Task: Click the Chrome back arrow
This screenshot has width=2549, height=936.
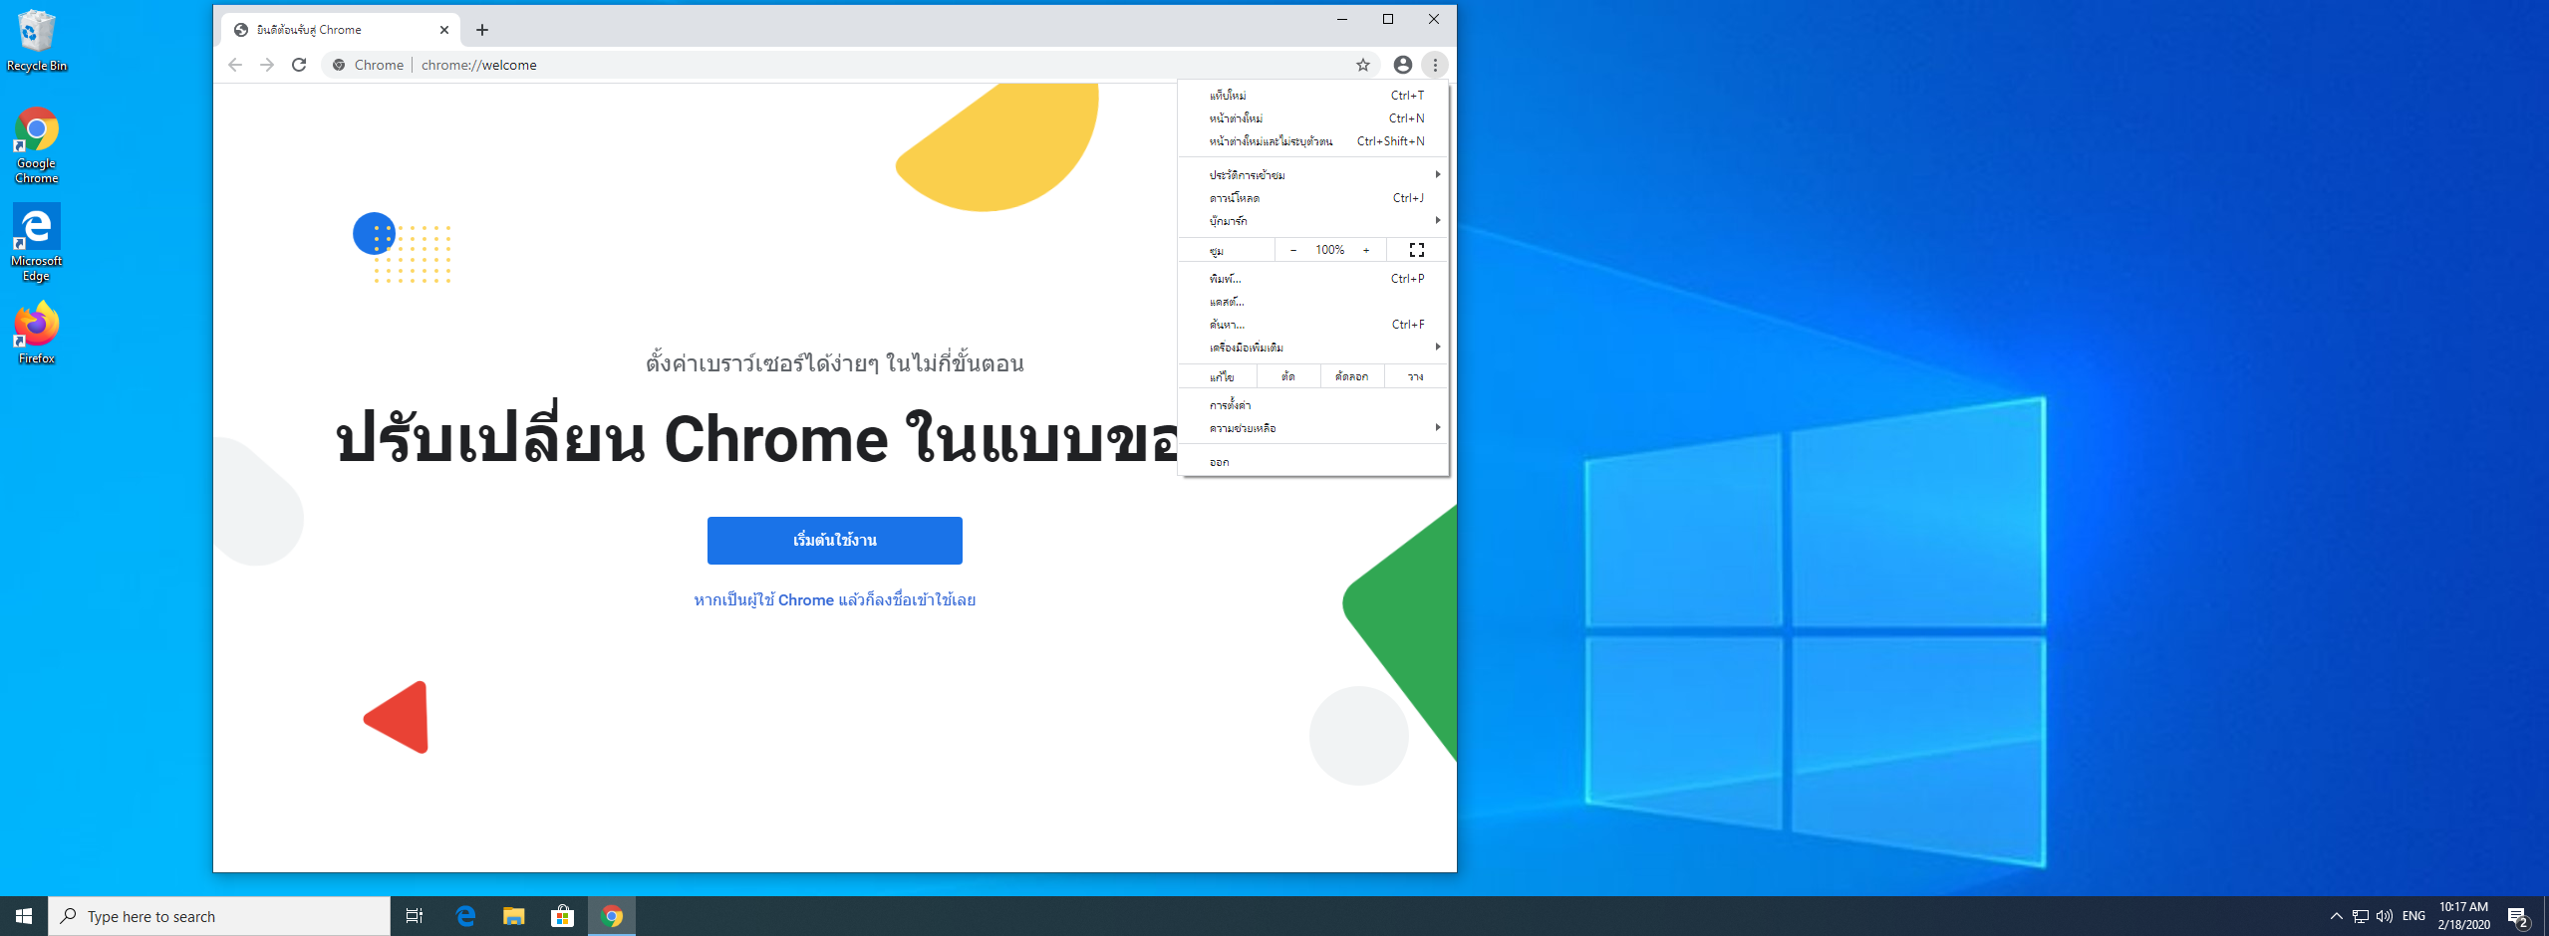Action: click(235, 65)
